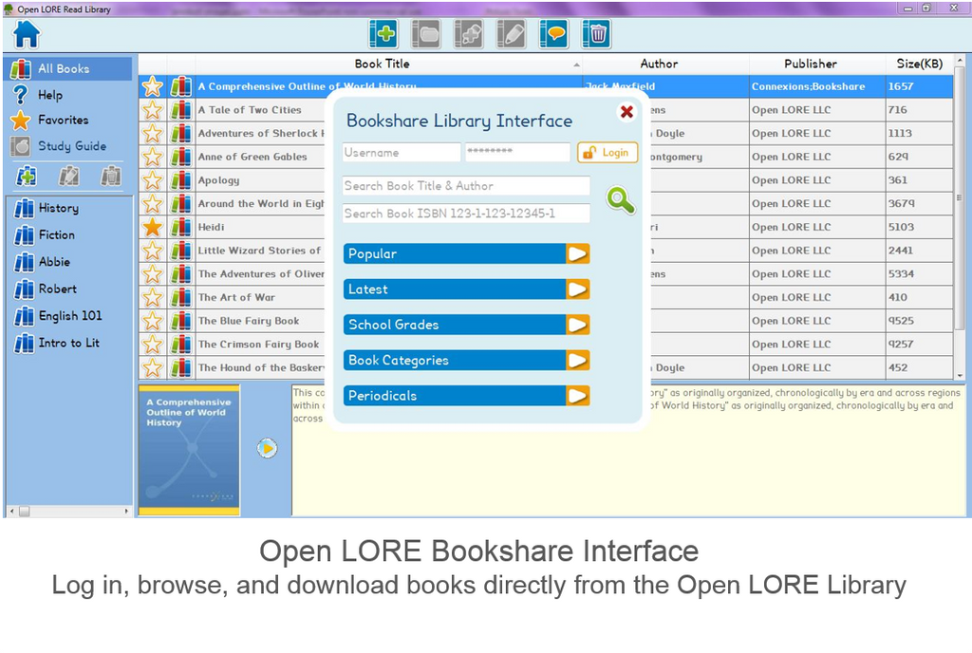Click book icon beside Adventures of Sherlock
The image size is (972, 653).
(181, 134)
